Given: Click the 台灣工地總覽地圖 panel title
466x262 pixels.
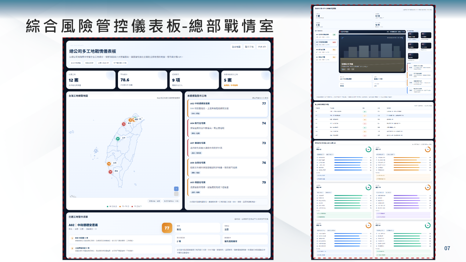Looking at the screenshot, I should (x=78, y=96).
